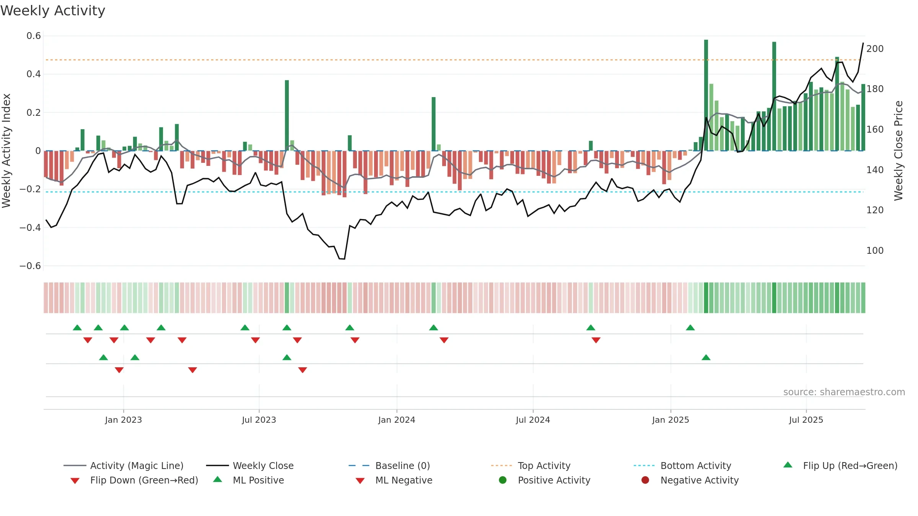Toggle the ML Negative legend entry

pyautogui.click(x=394, y=480)
